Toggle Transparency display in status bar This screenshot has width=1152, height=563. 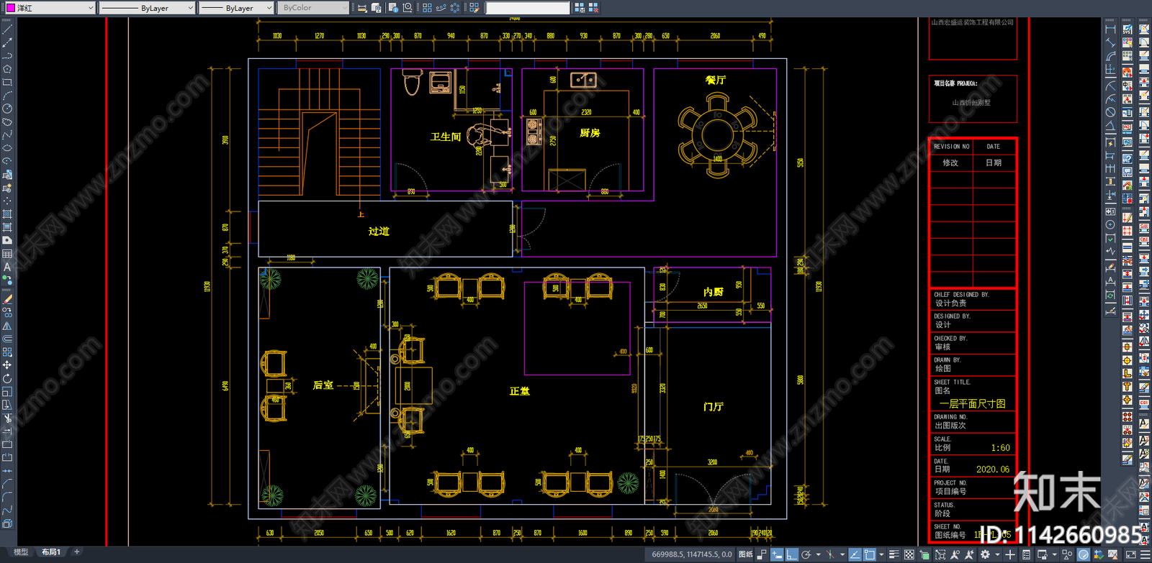click(x=909, y=554)
